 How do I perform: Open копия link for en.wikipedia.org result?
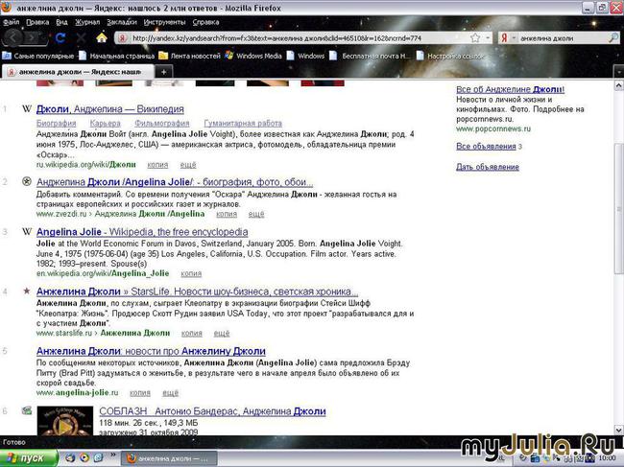pyautogui.click(x=191, y=273)
